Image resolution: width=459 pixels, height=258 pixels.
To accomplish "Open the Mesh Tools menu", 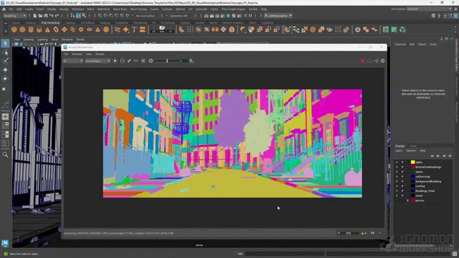I will pyautogui.click(x=120, y=9).
